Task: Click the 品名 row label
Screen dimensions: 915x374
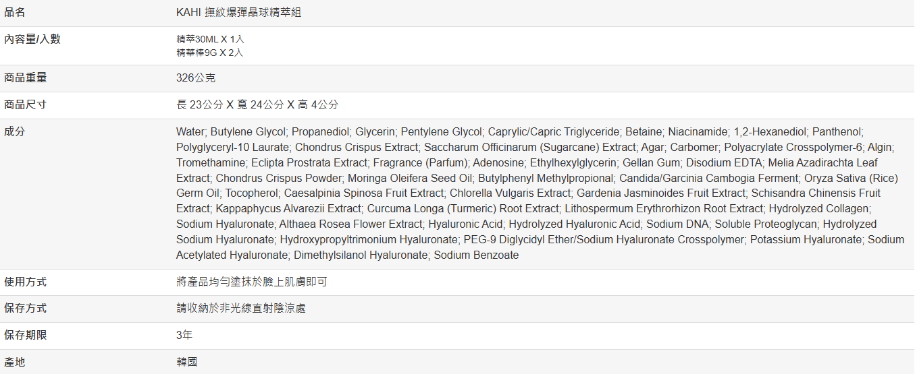Action: pos(15,12)
